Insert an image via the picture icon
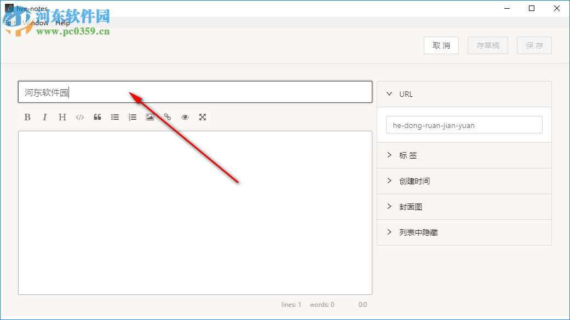 click(x=150, y=117)
